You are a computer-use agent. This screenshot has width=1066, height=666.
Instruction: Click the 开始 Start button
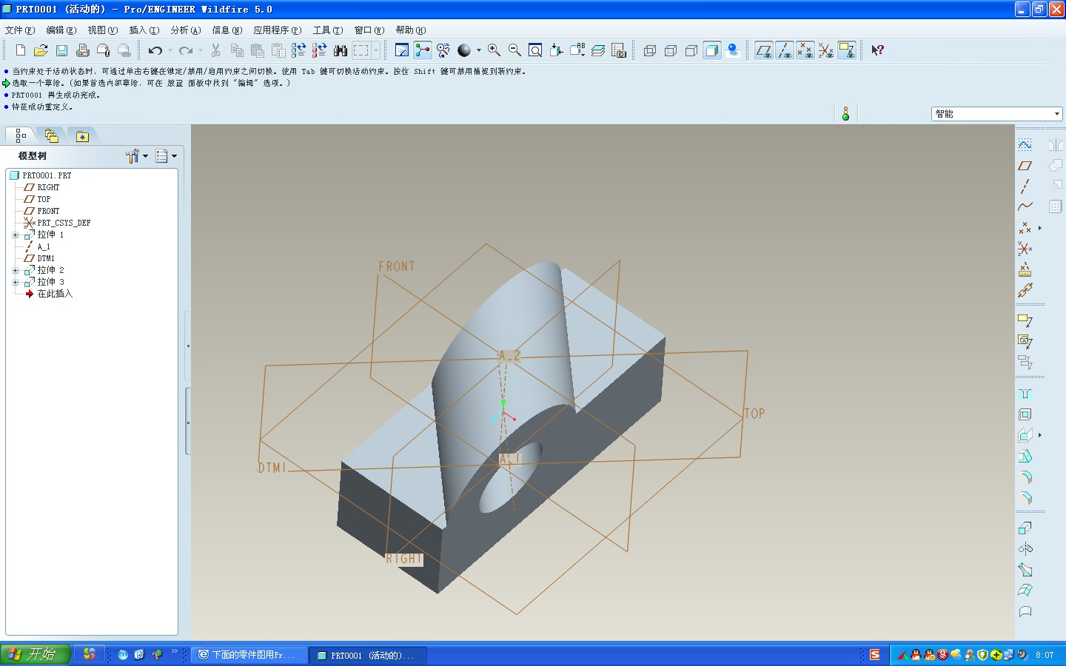pos(35,654)
